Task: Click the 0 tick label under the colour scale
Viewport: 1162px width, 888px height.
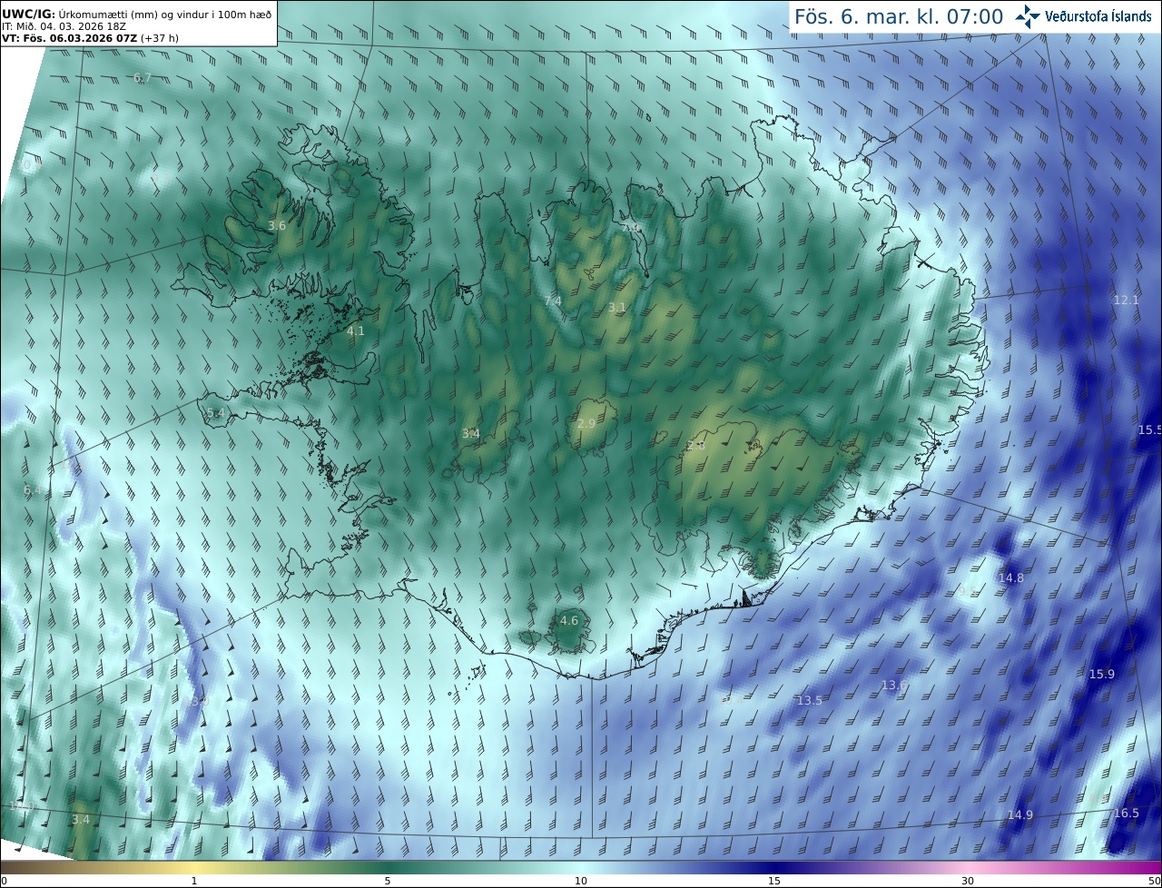Action: click(x=4, y=881)
